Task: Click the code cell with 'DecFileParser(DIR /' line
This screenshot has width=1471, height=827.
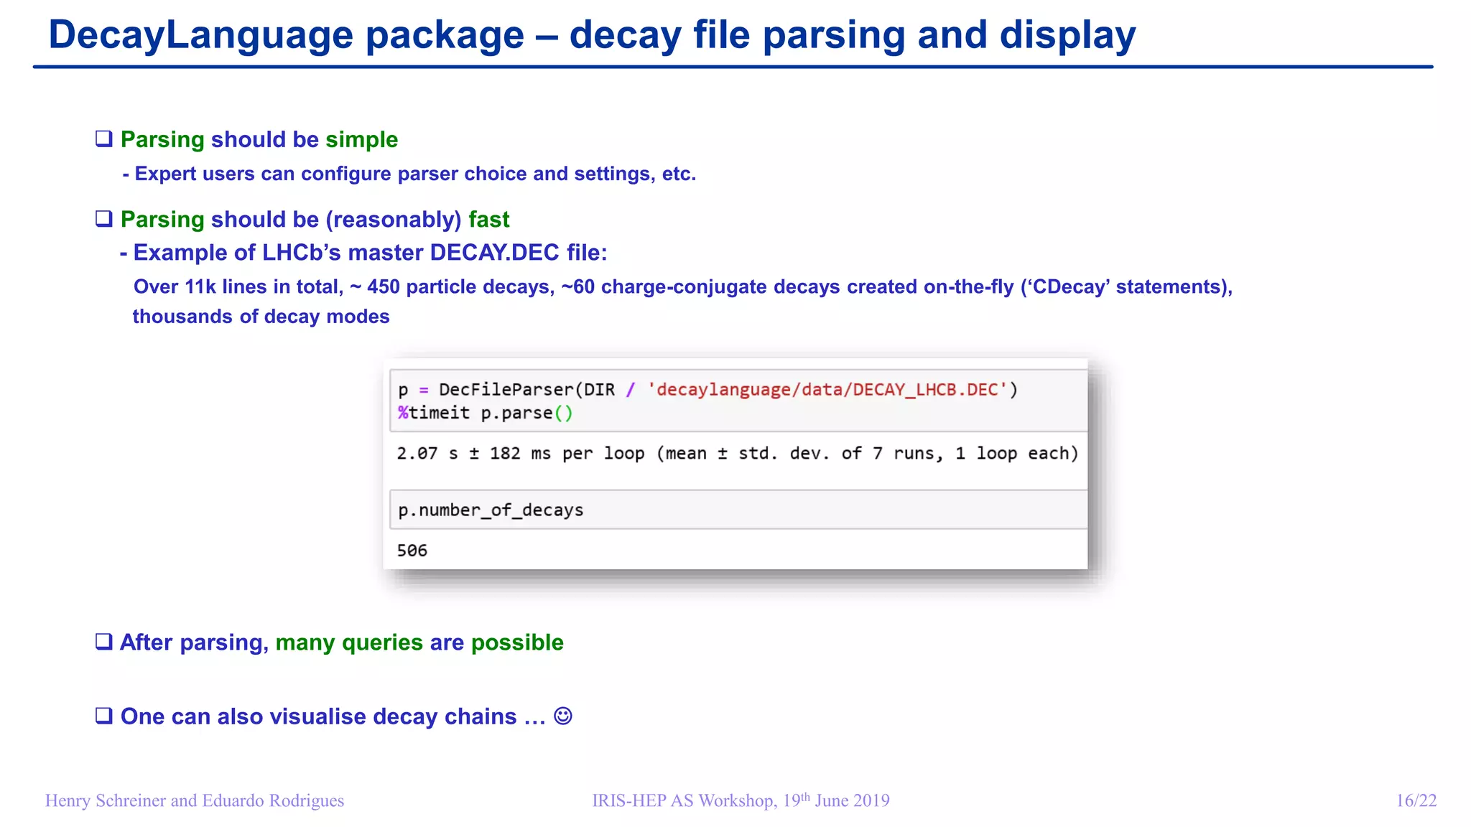Action: click(738, 401)
